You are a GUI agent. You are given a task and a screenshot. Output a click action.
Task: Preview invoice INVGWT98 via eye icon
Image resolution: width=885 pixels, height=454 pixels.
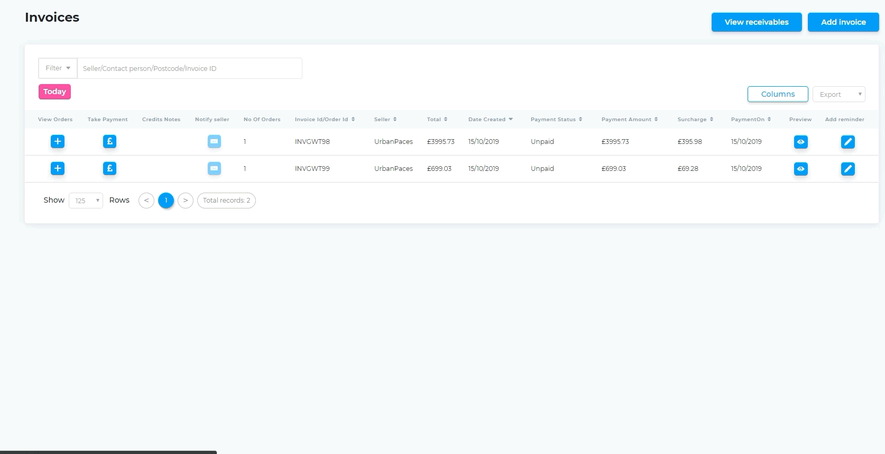(801, 142)
